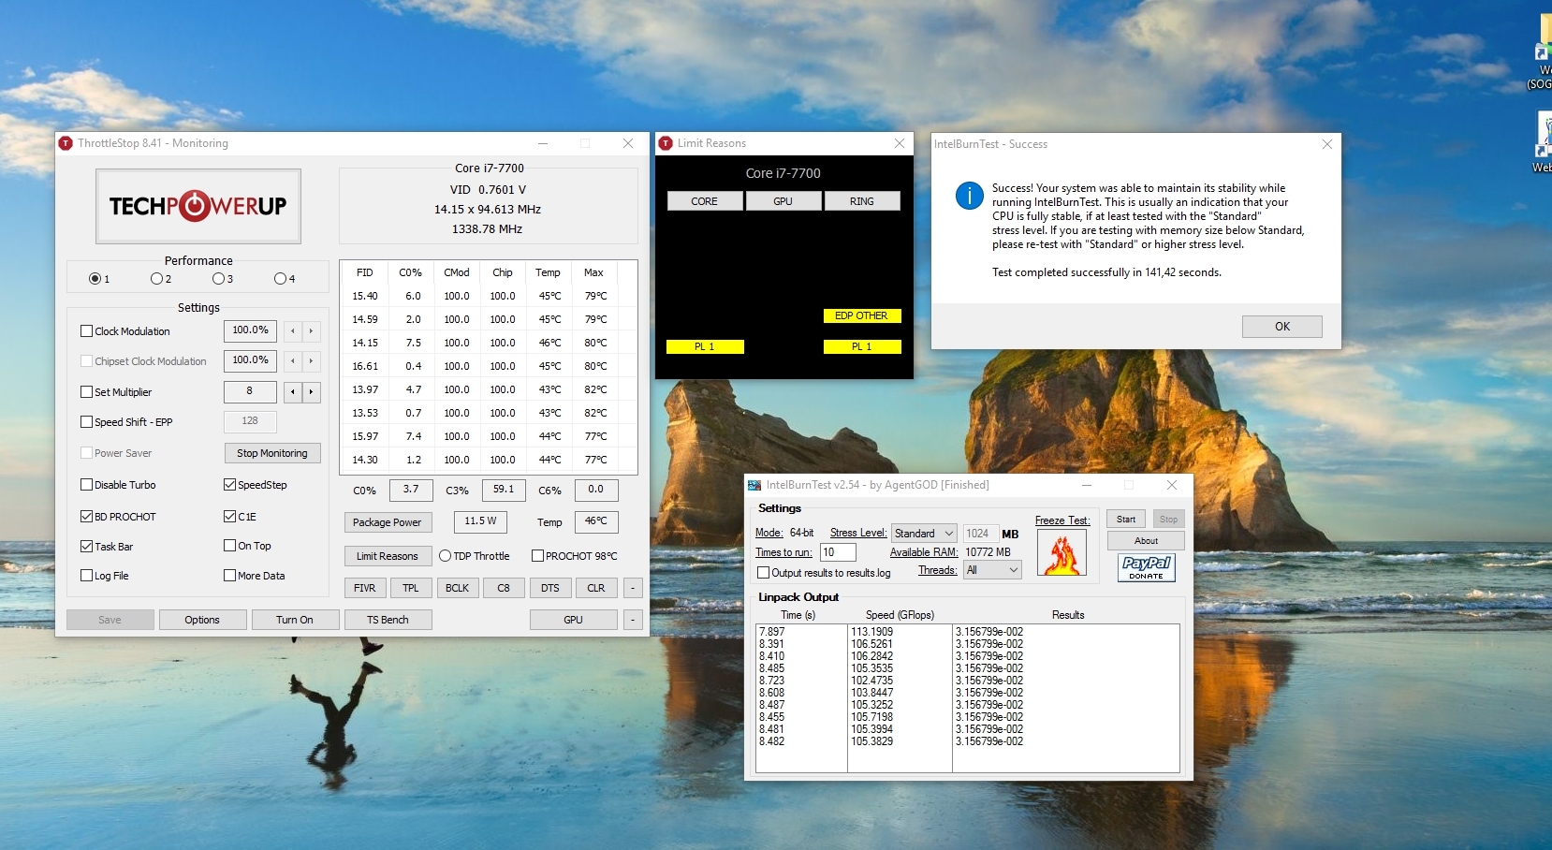Click the GPU button in ThrottleStop
Screen dimensions: 1552x850
coord(573,620)
